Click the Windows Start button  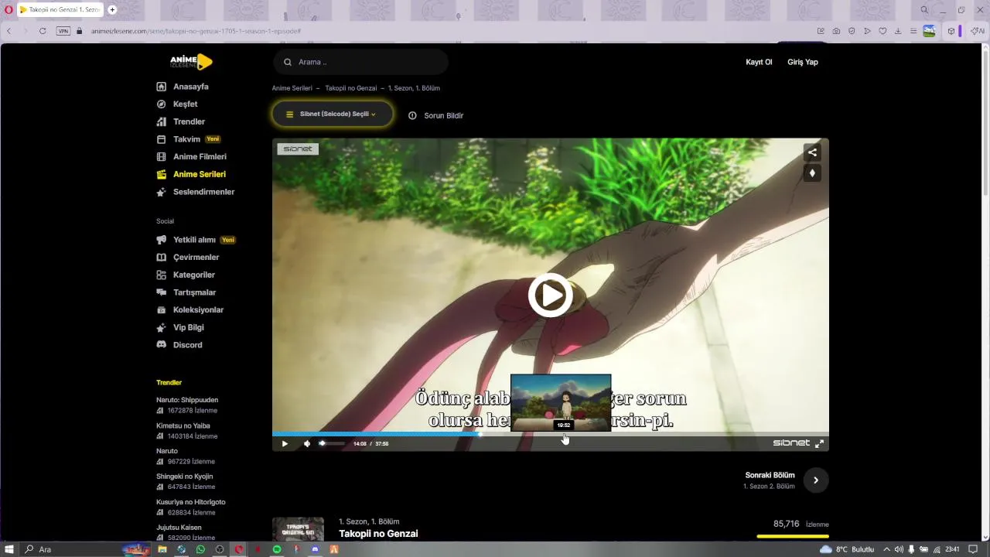click(9, 549)
